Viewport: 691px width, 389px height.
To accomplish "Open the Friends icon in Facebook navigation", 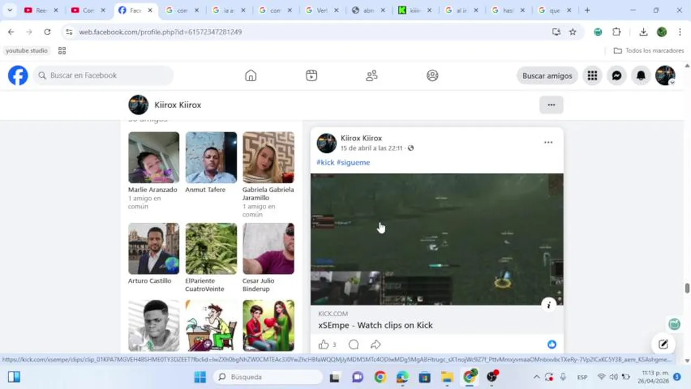I will click(371, 76).
